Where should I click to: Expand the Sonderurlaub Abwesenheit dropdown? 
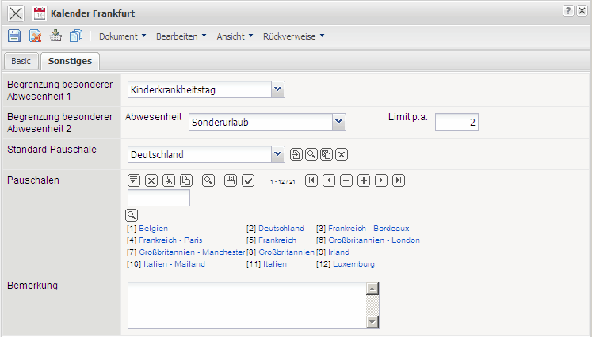339,121
